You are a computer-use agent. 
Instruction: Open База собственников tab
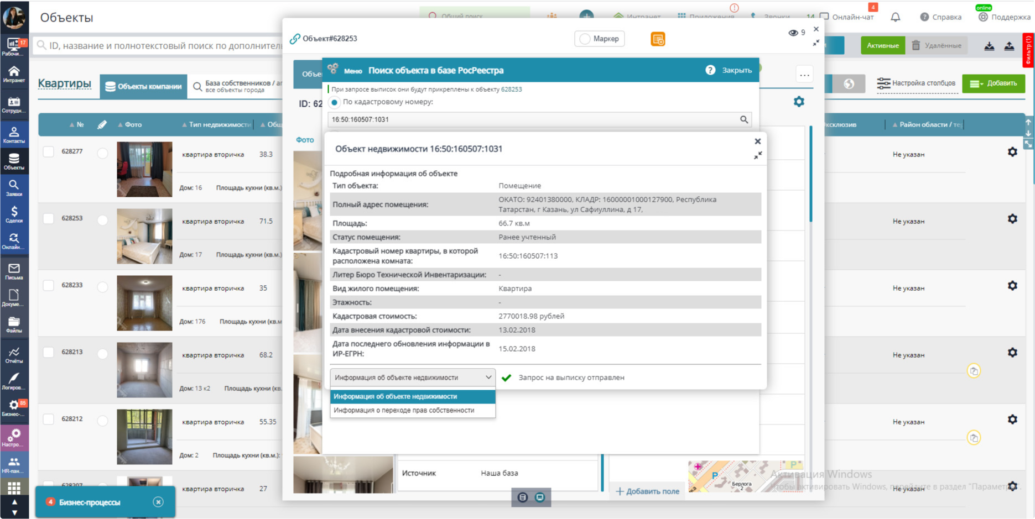point(237,86)
